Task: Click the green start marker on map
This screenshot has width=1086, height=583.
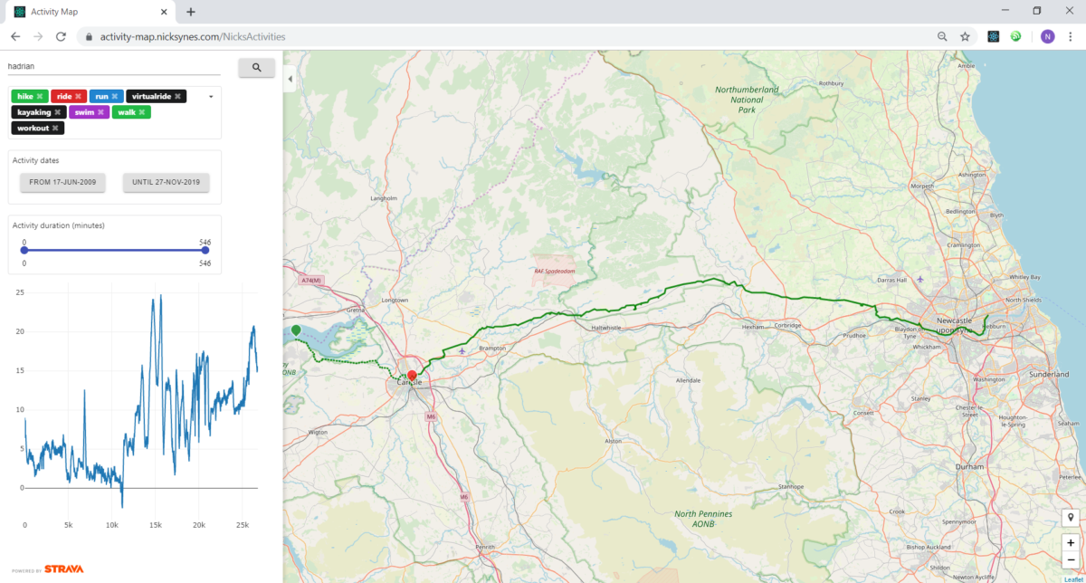Action: click(x=296, y=331)
